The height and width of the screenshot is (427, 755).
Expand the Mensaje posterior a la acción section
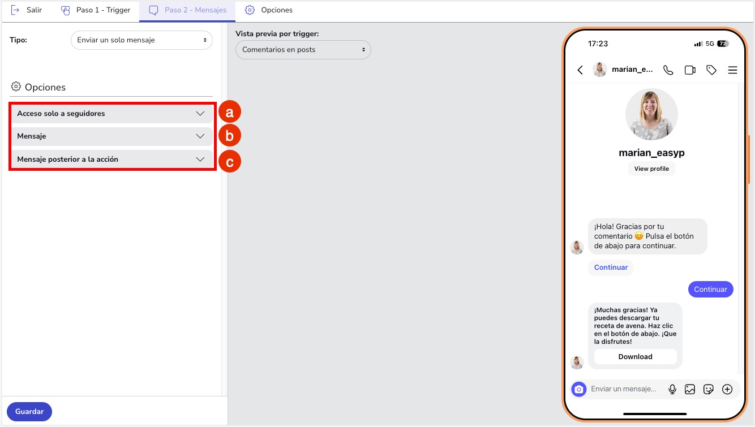tap(111, 159)
